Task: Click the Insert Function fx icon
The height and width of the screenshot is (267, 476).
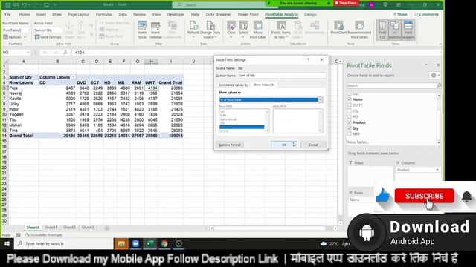Action: click(65, 53)
